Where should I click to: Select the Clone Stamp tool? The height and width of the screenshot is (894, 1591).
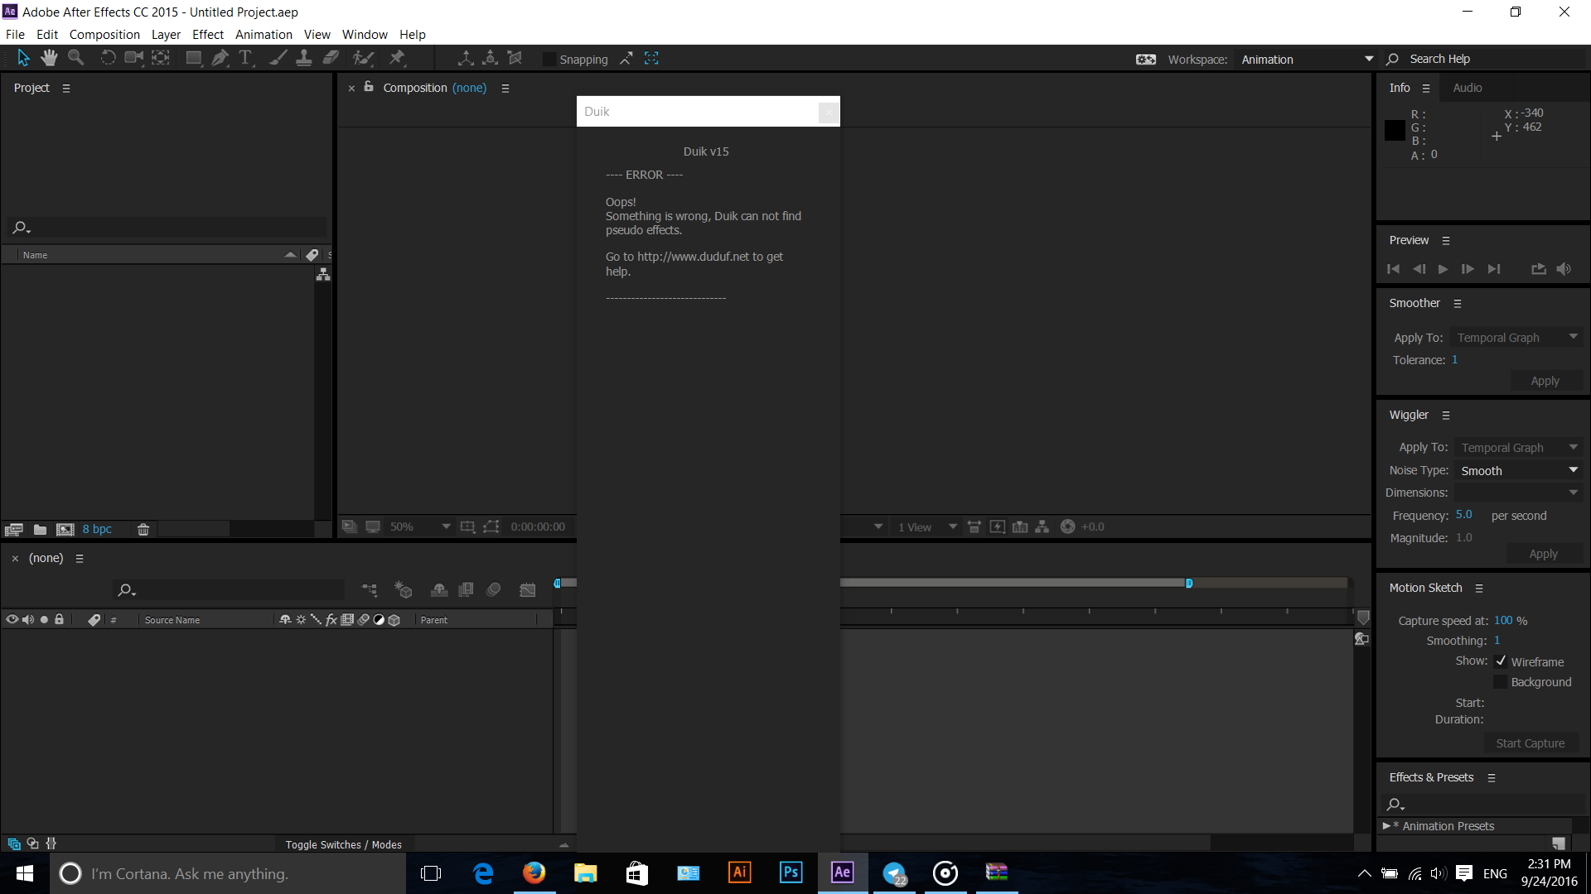click(x=304, y=58)
